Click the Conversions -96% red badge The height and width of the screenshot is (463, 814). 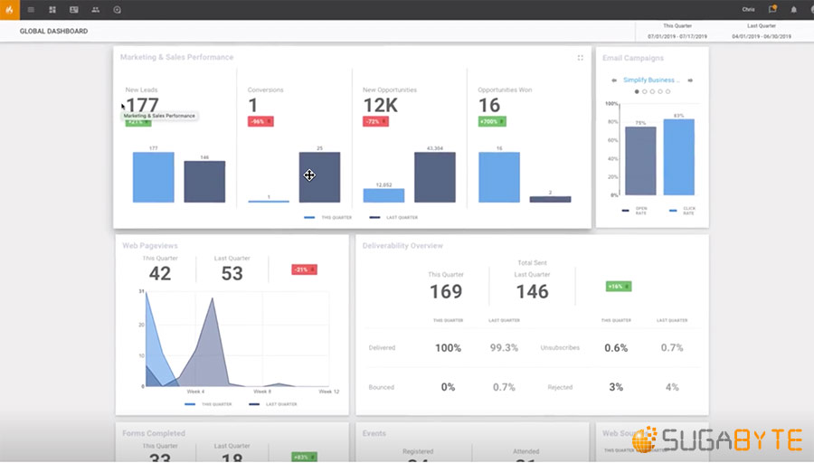[x=260, y=121]
